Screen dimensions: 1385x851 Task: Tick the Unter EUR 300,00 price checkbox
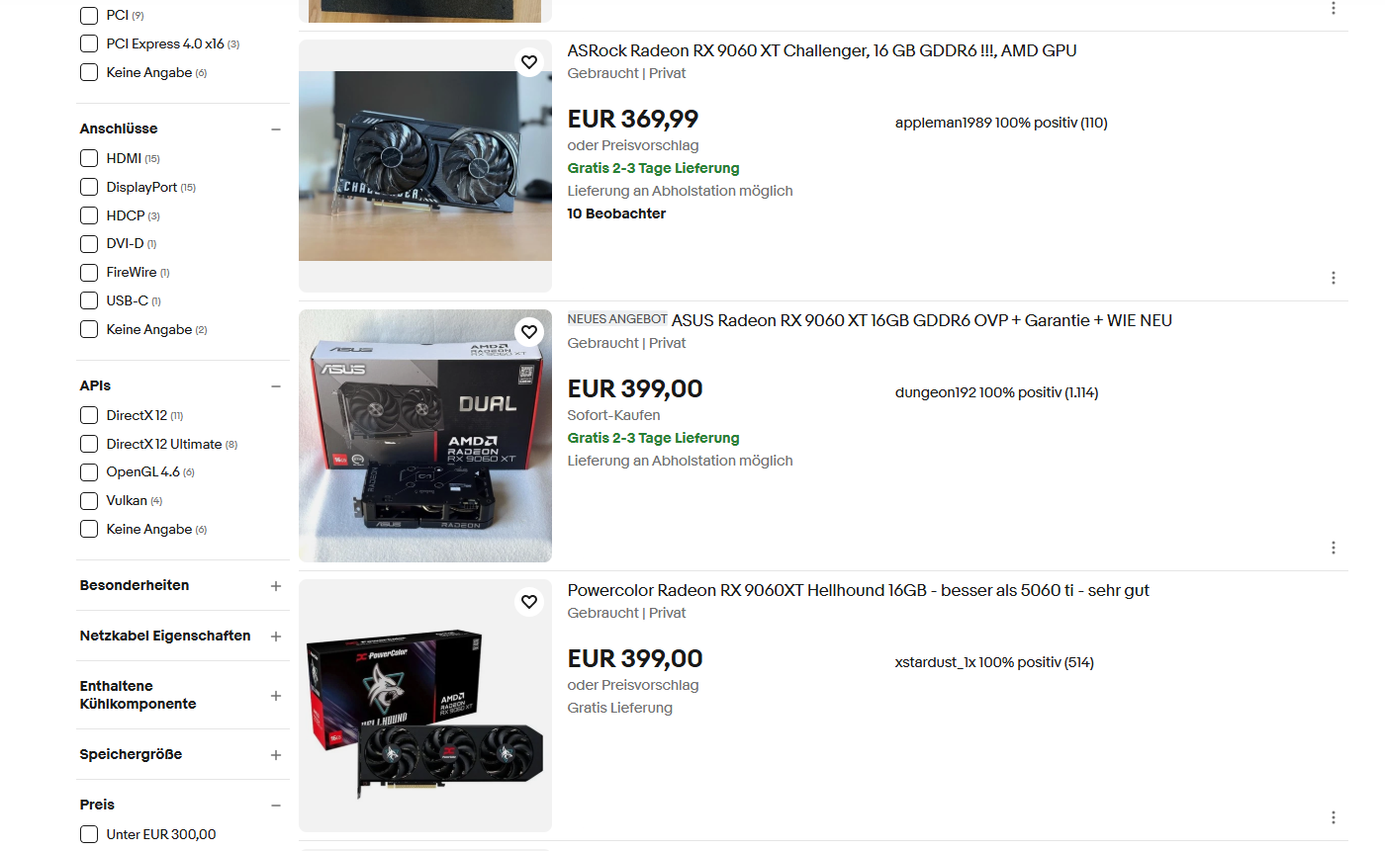(89, 834)
